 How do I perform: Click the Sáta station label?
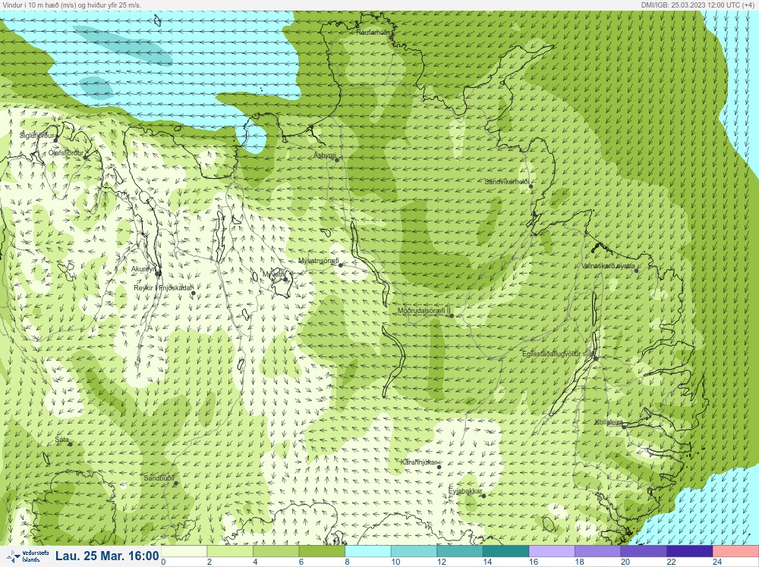(61, 440)
